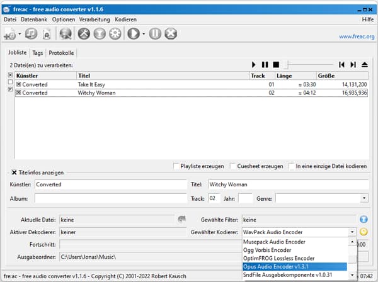Choose SndFile Ausgabekomponente v1.0.31

[295, 275]
